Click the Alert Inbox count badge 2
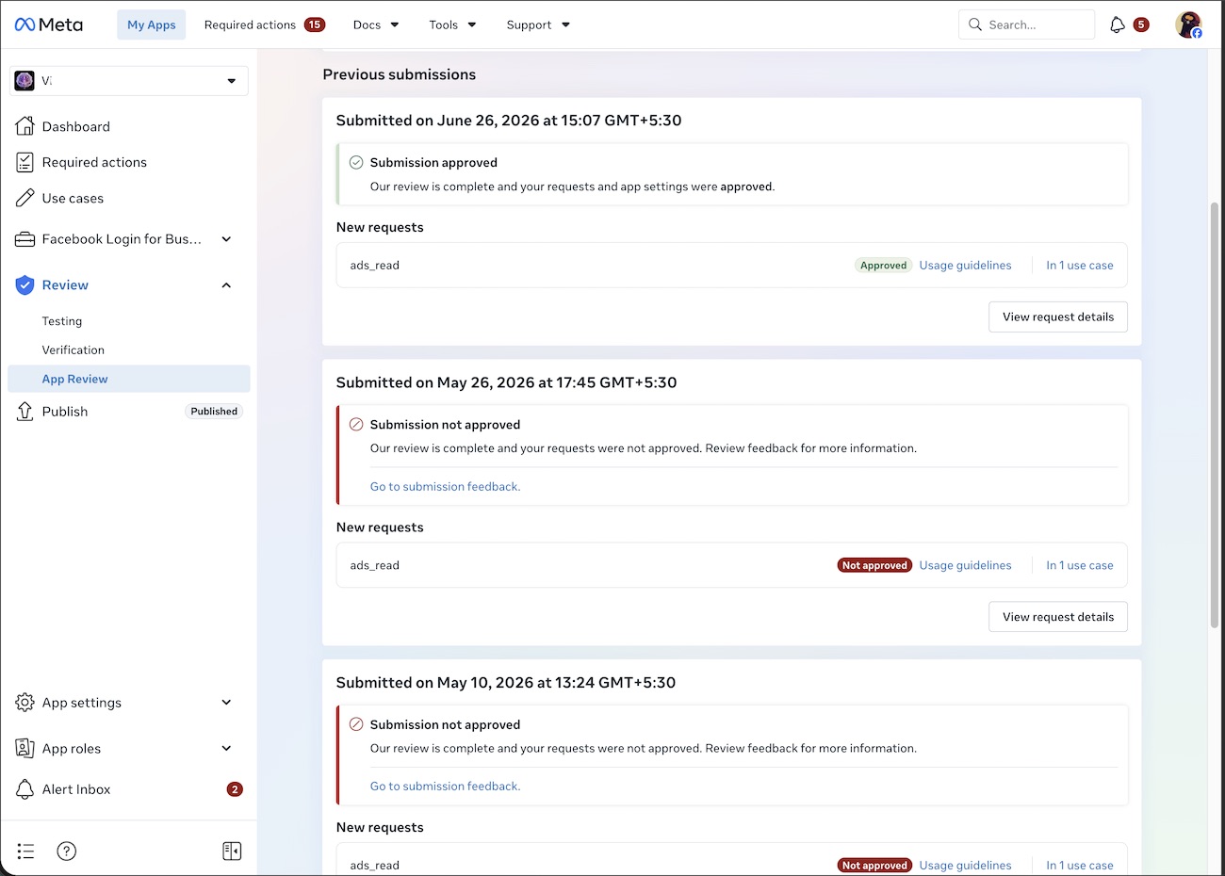This screenshot has width=1225, height=876. click(235, 789)
